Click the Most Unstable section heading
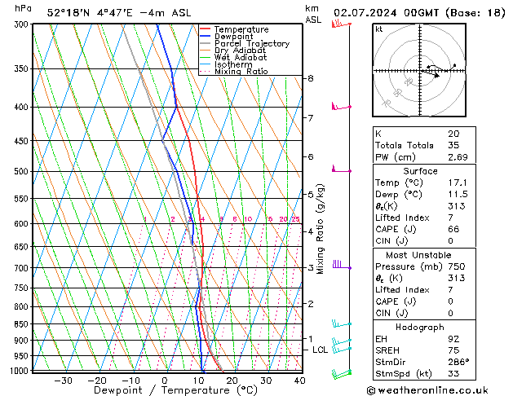The height and width of the screenshot is (396, 513). point(418,255)
